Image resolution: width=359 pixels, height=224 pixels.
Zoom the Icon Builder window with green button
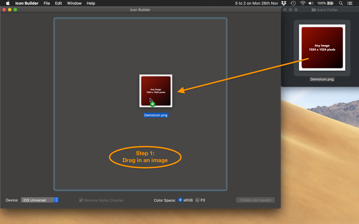point(15,9)
